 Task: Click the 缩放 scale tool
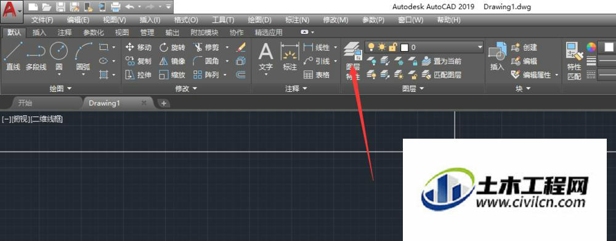[172, 75]
